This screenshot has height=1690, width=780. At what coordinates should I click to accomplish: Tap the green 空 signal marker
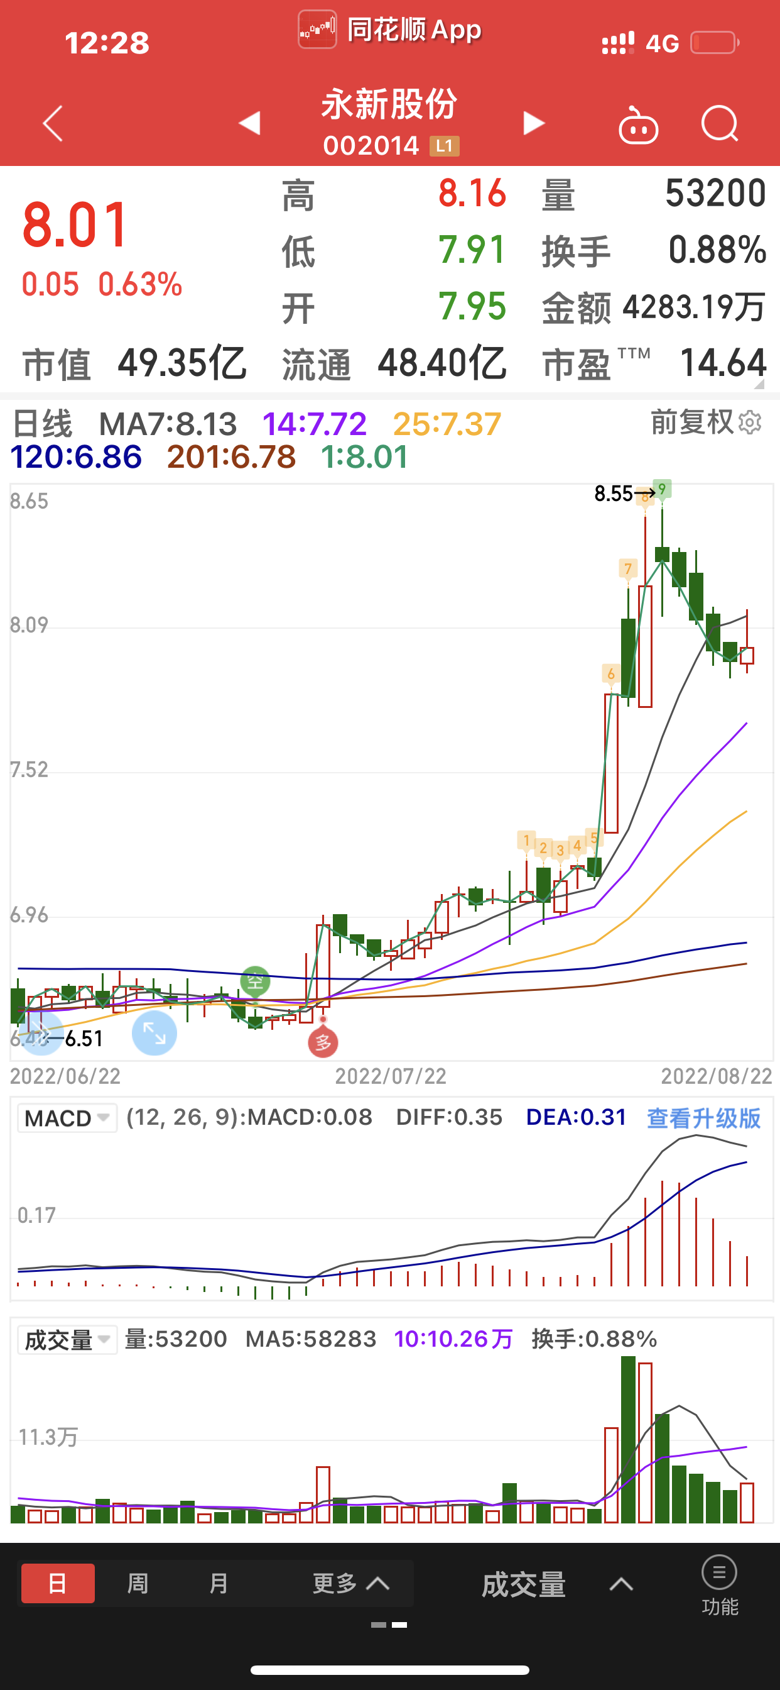(x=255, y=981)
